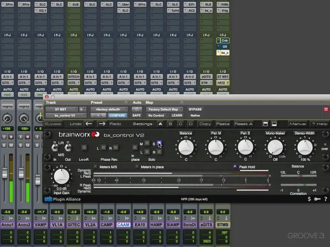Screen dimensions: 330x247
Task: Select settings slot B
Action: [x=170, y=124]
